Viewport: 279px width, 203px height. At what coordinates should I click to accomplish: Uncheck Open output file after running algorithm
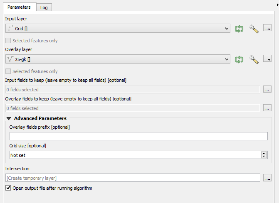point(8,188)
